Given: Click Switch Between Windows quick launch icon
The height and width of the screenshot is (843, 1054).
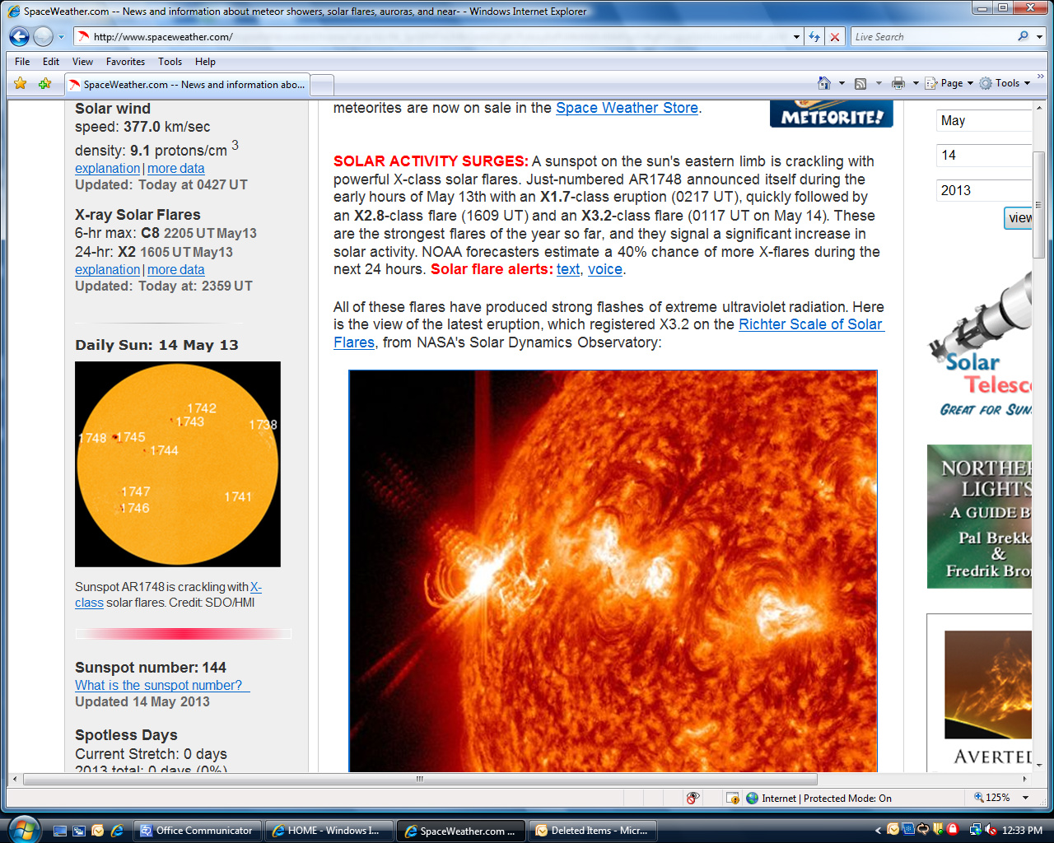Looking at the screenshot, I should pos(79,831).
